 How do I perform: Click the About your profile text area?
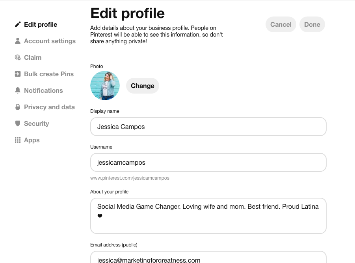pos(208,215)
